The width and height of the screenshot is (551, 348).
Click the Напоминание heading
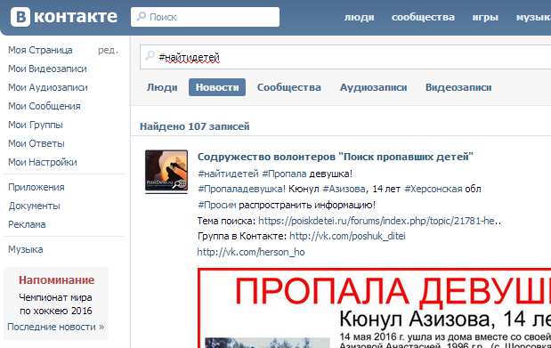[x=56, y=280]
